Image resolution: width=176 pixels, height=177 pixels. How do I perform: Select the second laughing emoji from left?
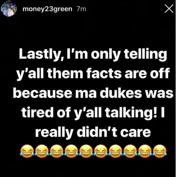42,151
